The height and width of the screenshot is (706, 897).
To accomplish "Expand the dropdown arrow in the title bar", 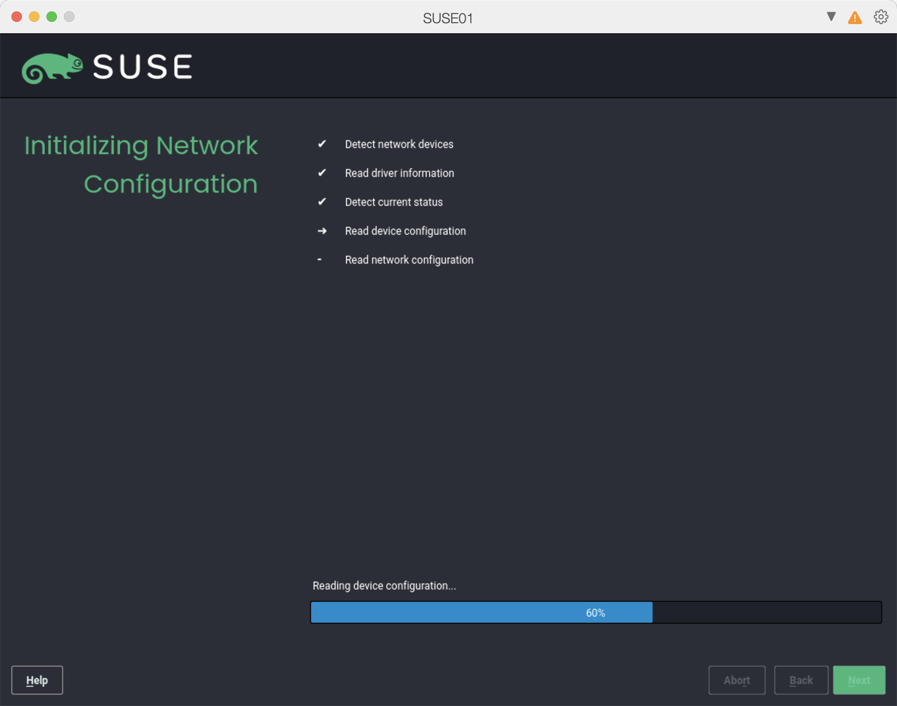I will 831,17.
